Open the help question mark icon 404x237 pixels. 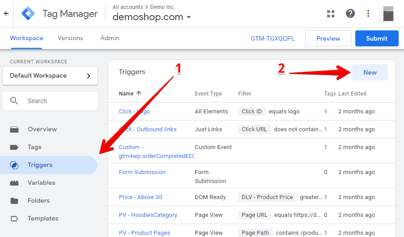coord(350,13)
